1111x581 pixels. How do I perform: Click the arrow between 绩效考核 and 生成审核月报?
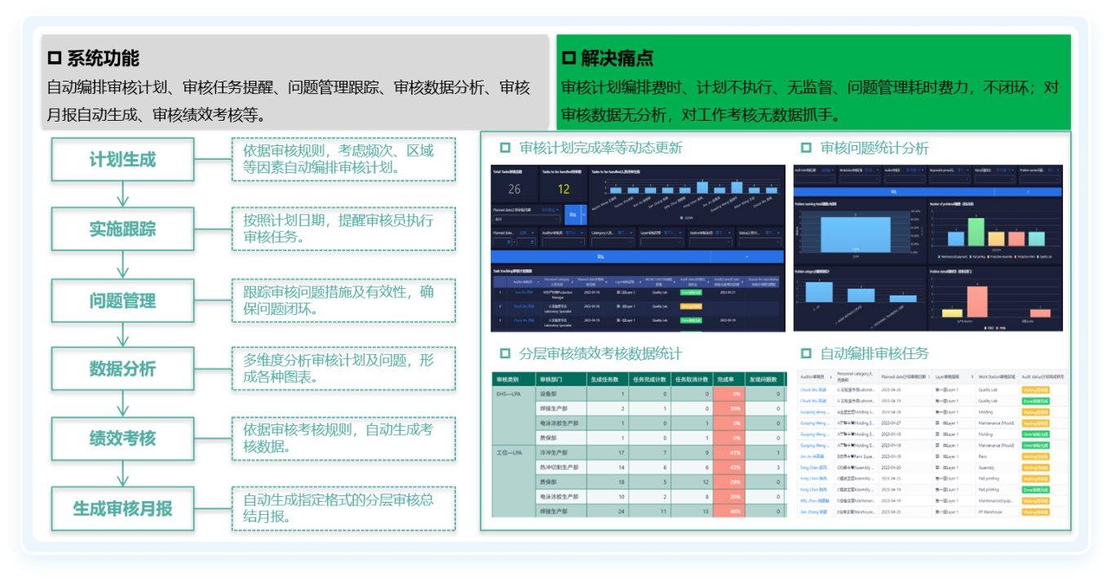coord(122,472)
